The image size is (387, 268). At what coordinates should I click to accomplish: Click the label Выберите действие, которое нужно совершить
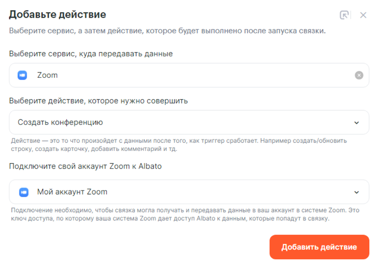click(98, 100)
